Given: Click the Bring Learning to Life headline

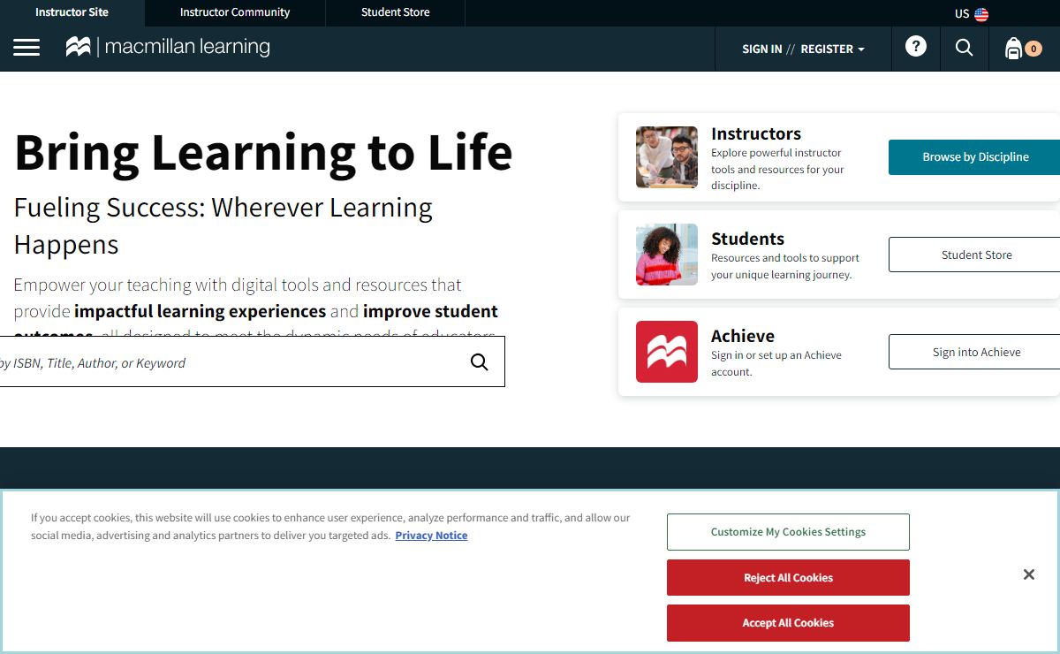Looking at the screenshot, I should pos(263,152).
